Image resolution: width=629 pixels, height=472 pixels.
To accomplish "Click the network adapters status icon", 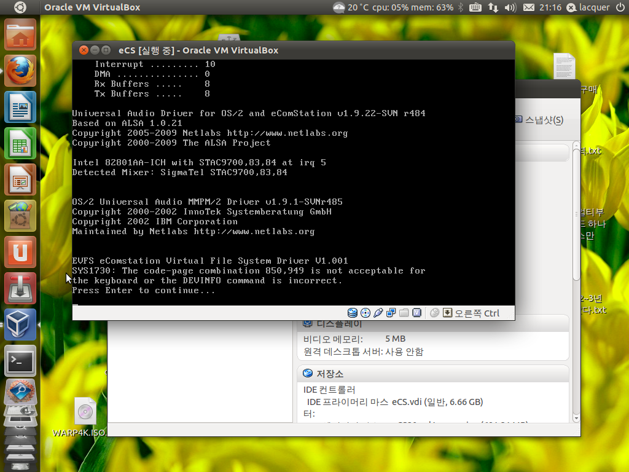I will coord(391,313).
